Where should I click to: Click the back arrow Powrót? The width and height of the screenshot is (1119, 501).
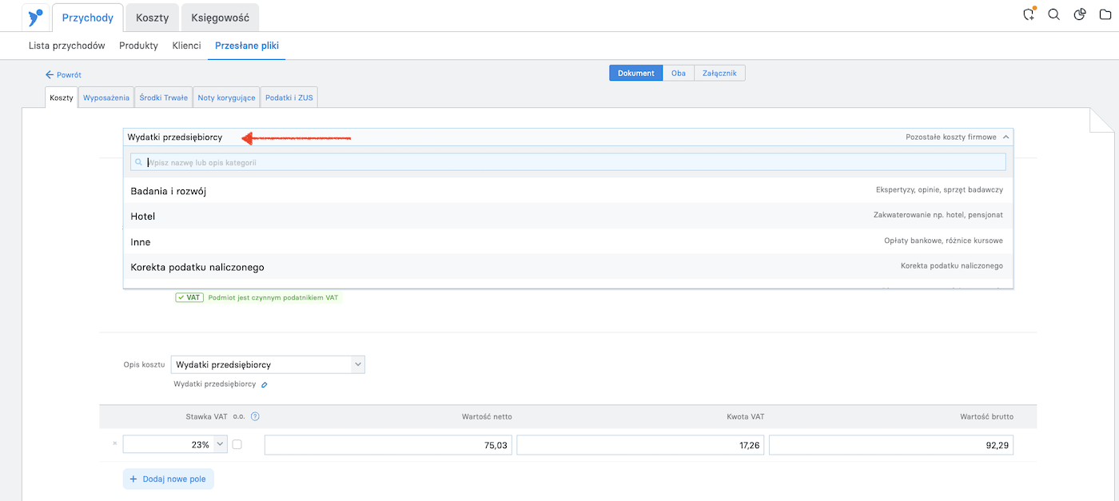[63, 74]
